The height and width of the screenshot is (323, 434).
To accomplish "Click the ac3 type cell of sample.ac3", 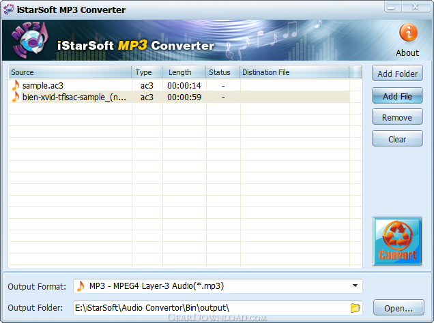I will click(x=147, y=86).
